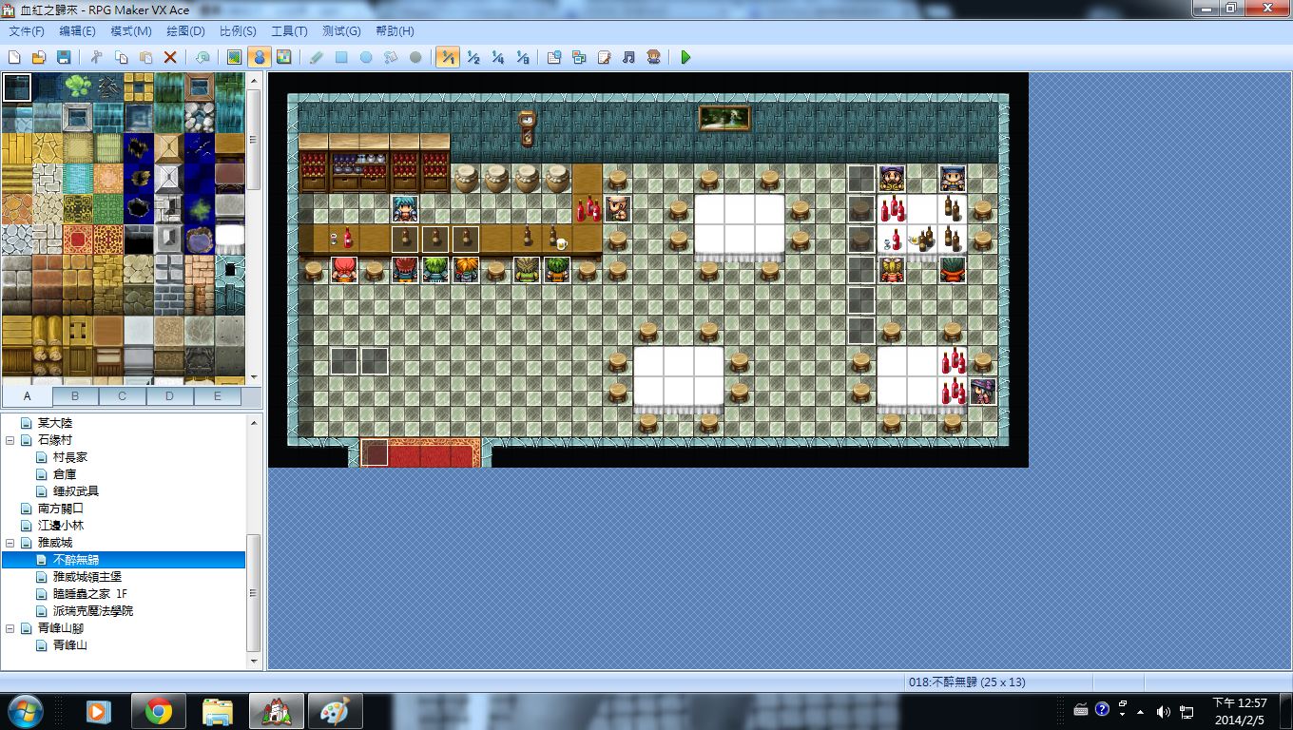Collapse the 青峰山腳 map tree node
The height and width of the screenshot is (730, 1293).
pos(10,628)
